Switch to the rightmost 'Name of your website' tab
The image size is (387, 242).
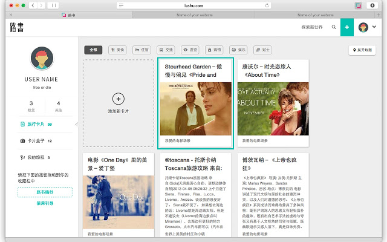tap(315, 15)
